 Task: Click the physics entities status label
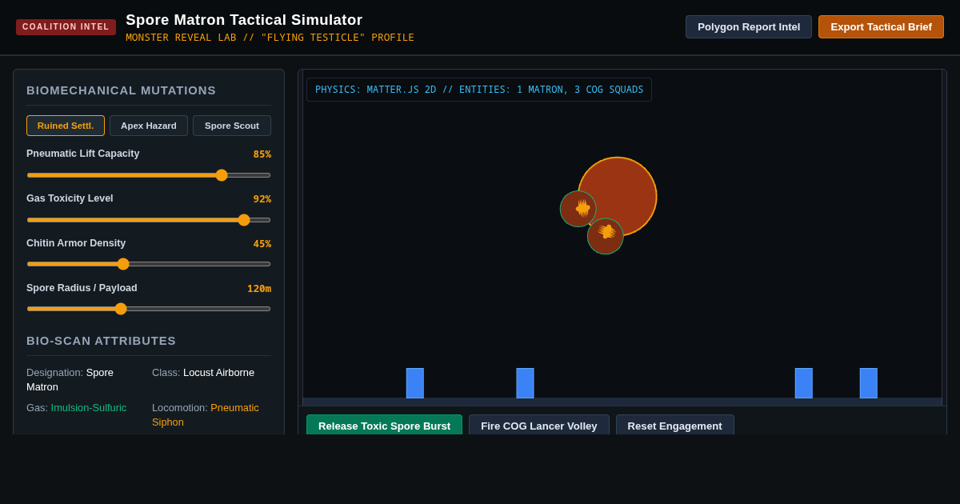coord(479,90)
